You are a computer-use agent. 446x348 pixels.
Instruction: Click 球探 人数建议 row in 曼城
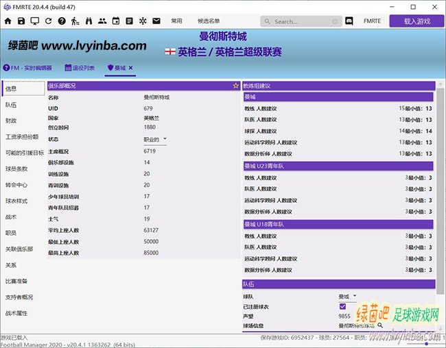coord(338,132)
